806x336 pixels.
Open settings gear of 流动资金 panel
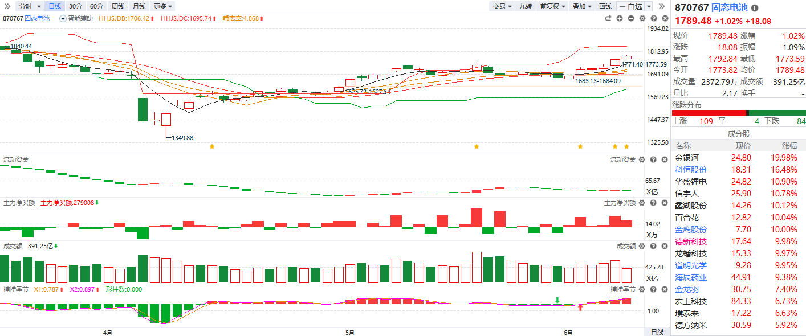pyautogui.click(x=642, y=159)
